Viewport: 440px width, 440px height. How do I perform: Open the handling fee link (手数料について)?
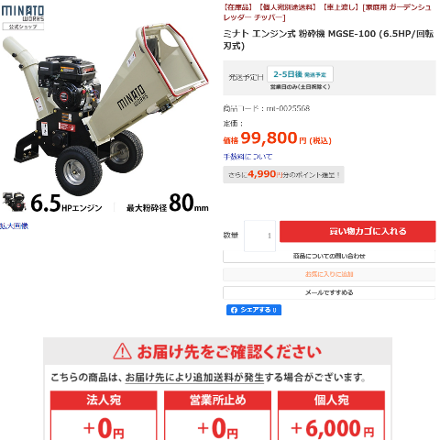(x=247, y=157)
